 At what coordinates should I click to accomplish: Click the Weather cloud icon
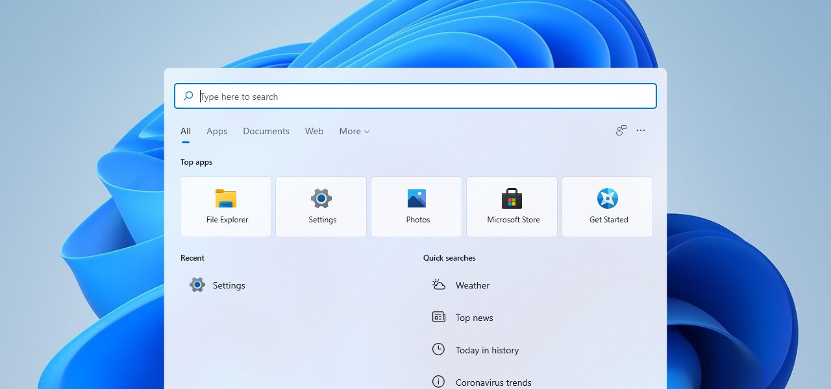(439, 285)
